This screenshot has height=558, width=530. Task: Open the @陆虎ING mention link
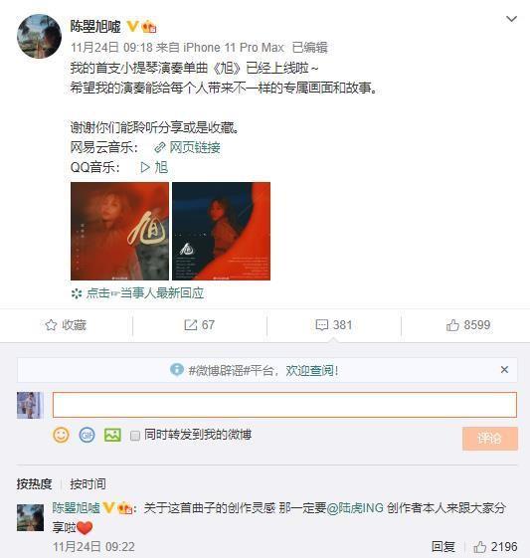pyautogui.click(x=355, y=507)
